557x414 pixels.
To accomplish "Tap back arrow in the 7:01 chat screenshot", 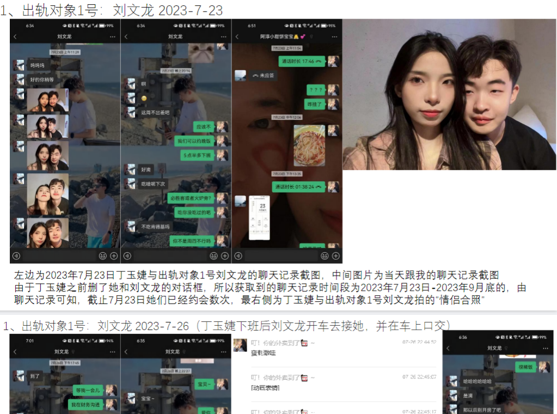I will pyautogui.click(x=15, y=352).
